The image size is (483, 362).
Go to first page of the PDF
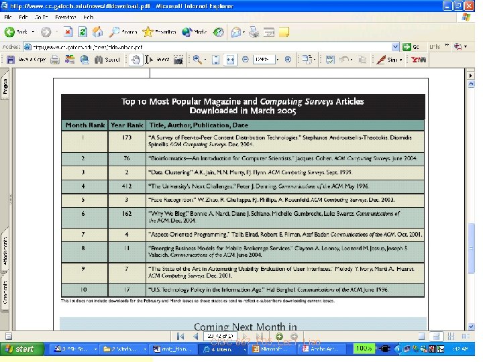pos(180,336)
